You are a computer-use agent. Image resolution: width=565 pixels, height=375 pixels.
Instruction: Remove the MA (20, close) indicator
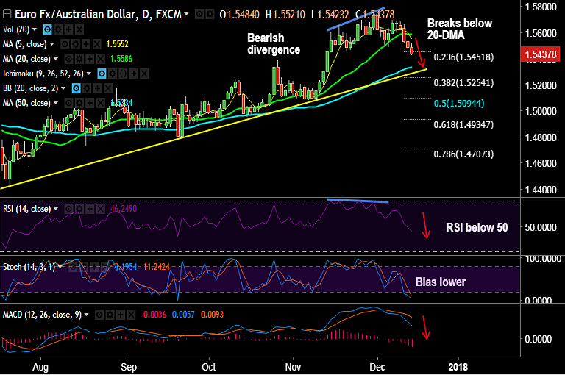point(101,59)
